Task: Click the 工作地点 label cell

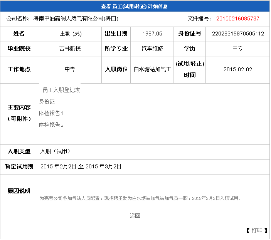Action: [x=19, y=69]
